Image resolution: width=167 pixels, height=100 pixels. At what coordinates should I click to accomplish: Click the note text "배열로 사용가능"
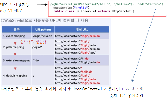[x=15, y=5]
